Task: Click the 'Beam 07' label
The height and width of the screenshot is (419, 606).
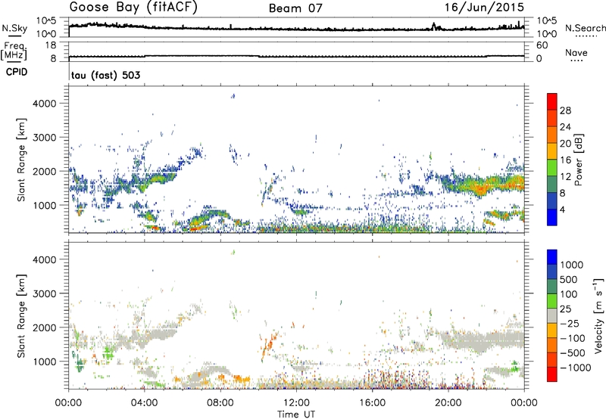Action: 295,8
